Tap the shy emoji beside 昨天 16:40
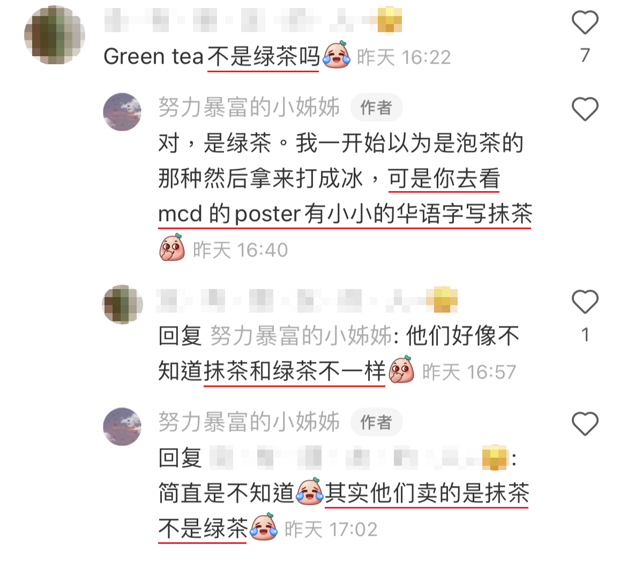627x561 pixels. [173, 248]
